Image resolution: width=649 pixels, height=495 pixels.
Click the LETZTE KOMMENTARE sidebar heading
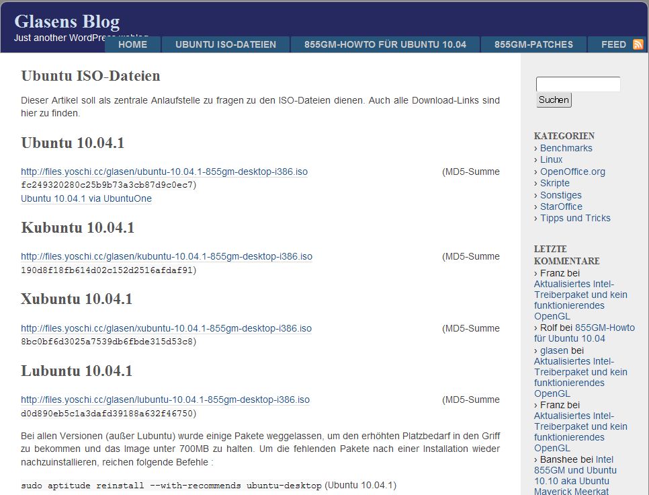point(566,255)
